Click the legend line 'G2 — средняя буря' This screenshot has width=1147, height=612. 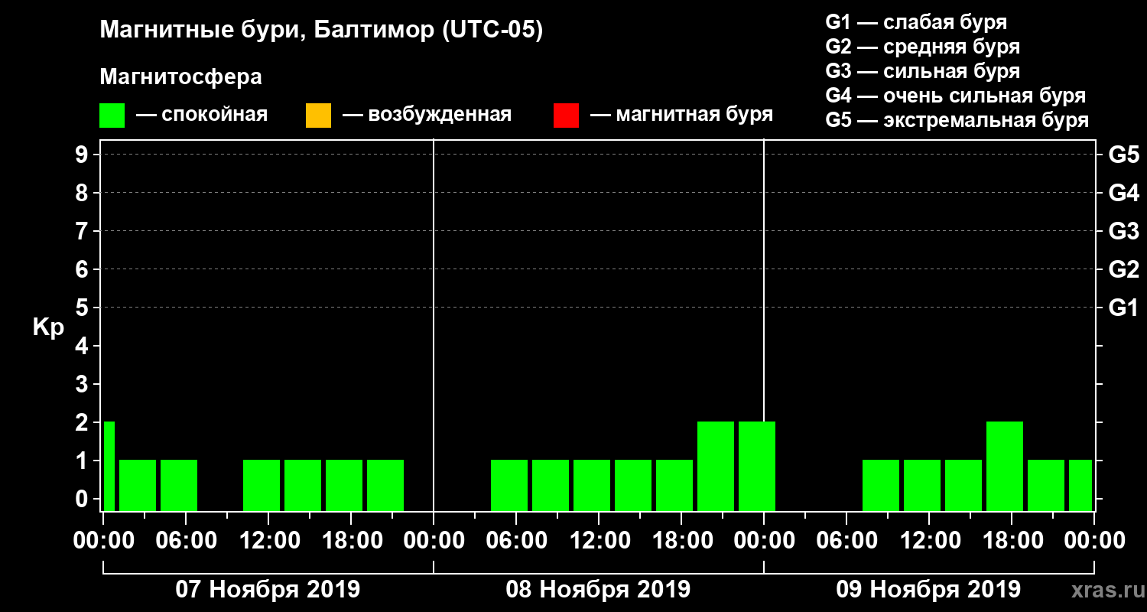click(x=922, y=46)
